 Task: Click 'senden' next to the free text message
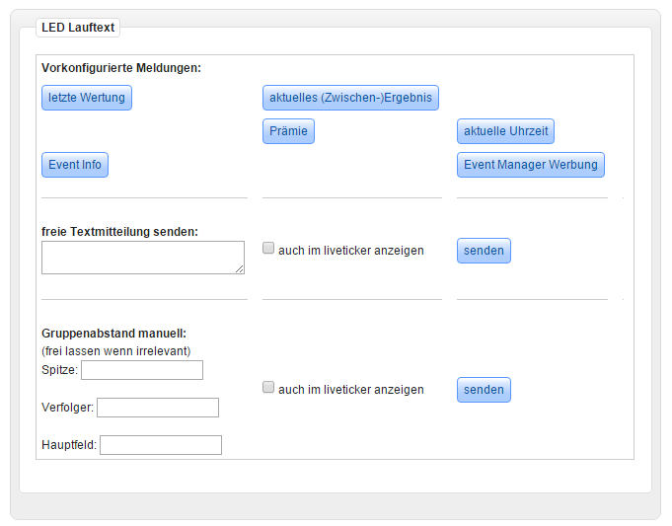pyautogui.click(x=484, y=251)
